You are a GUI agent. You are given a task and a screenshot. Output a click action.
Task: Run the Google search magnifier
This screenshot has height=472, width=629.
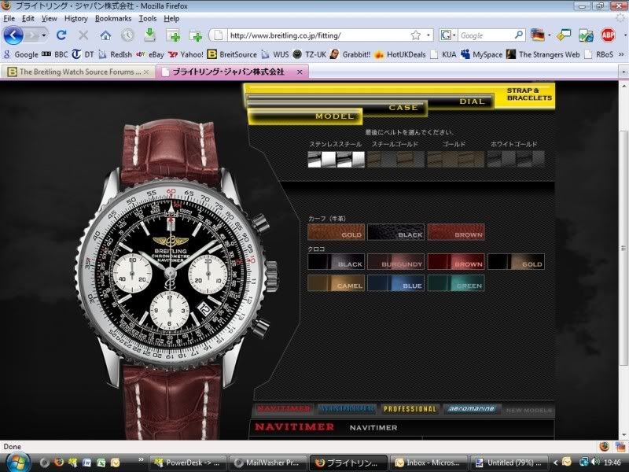click(x=519, y=35)
